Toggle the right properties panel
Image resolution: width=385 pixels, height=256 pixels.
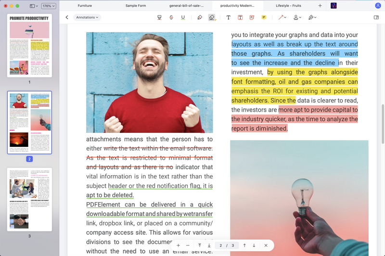click(376, 17)
